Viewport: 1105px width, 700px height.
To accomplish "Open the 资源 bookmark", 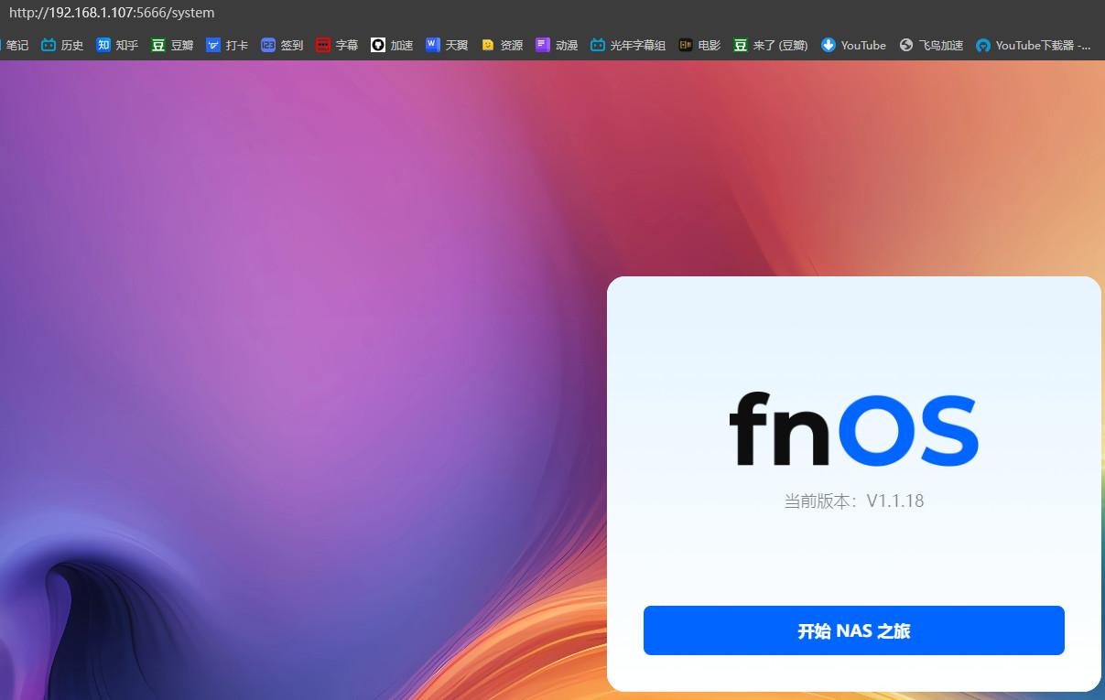I will tap(502, 45).
